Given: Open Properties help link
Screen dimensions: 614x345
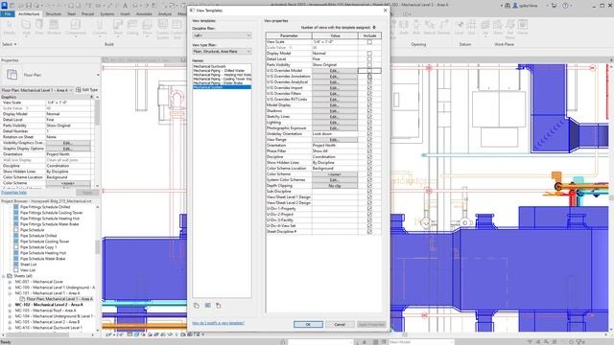Looking at the screenshot, I should (13, 193).
